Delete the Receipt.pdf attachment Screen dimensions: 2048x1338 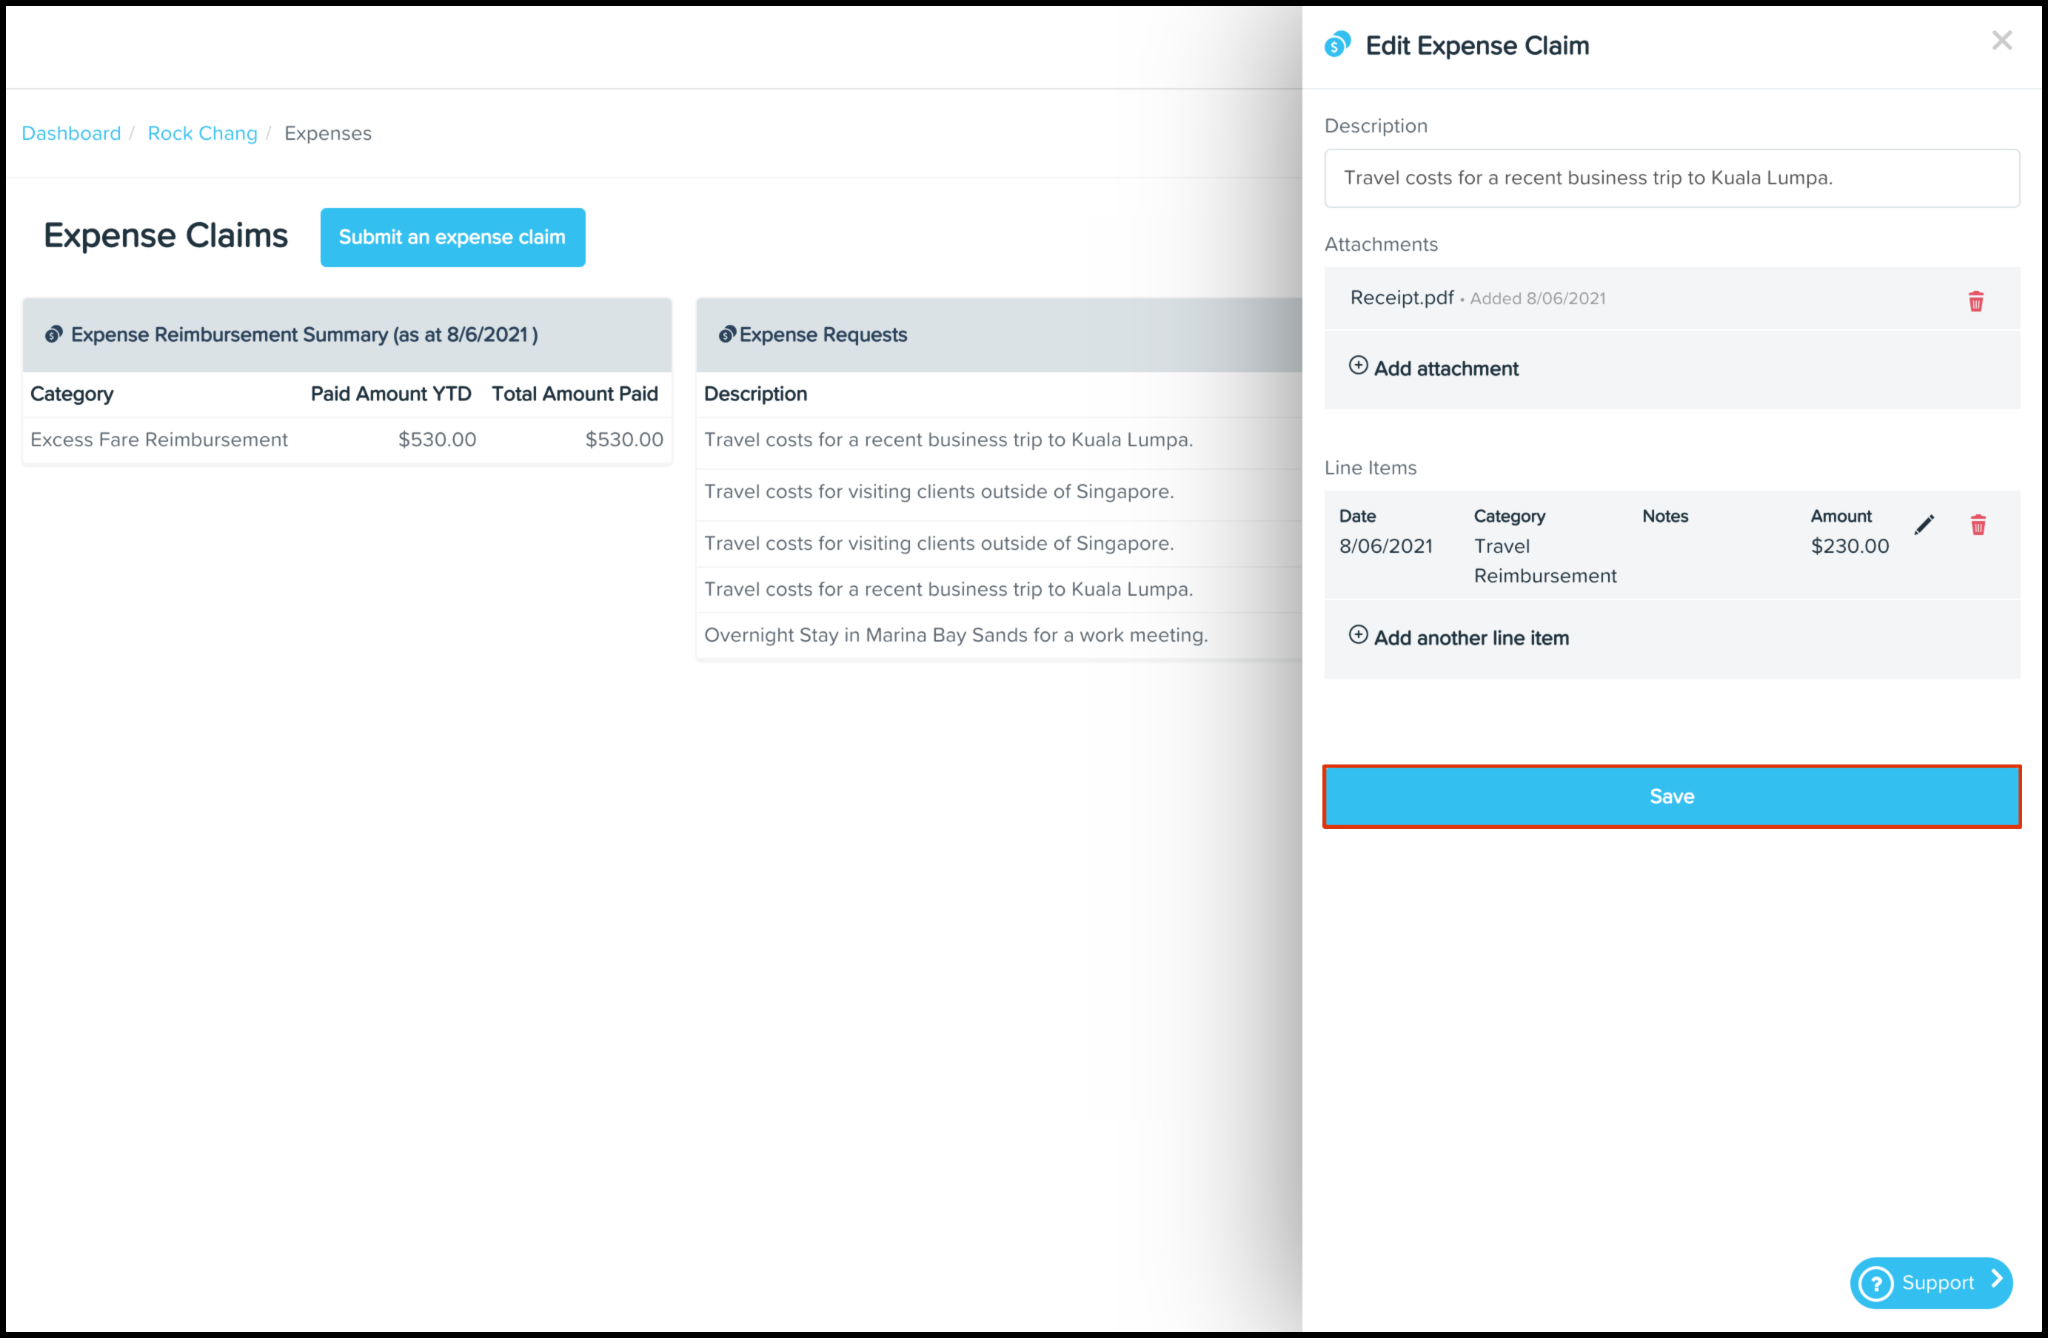pyautogui.click(x=1975, y=301)
